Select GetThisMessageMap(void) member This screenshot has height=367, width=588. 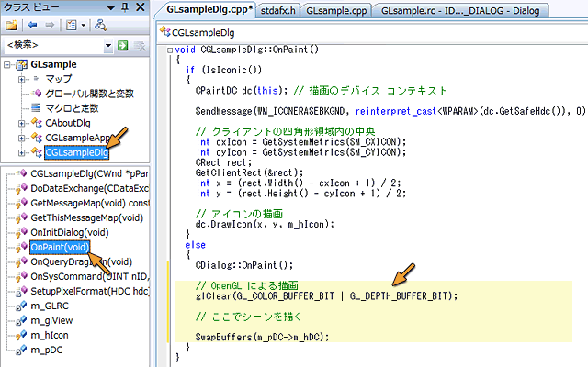(86, 217)
